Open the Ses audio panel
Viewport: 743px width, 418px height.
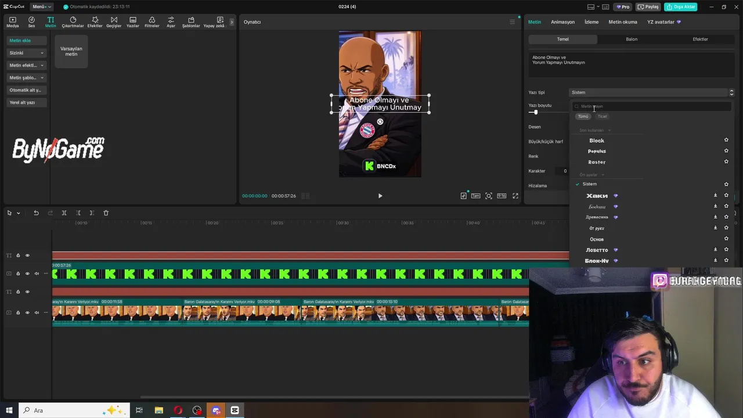coord(31,22)
